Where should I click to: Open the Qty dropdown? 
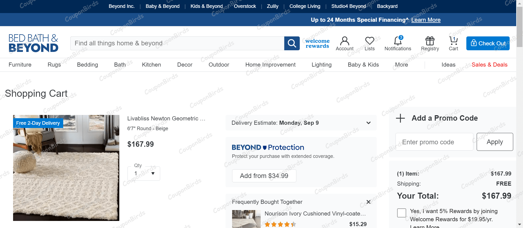[144, 173]
